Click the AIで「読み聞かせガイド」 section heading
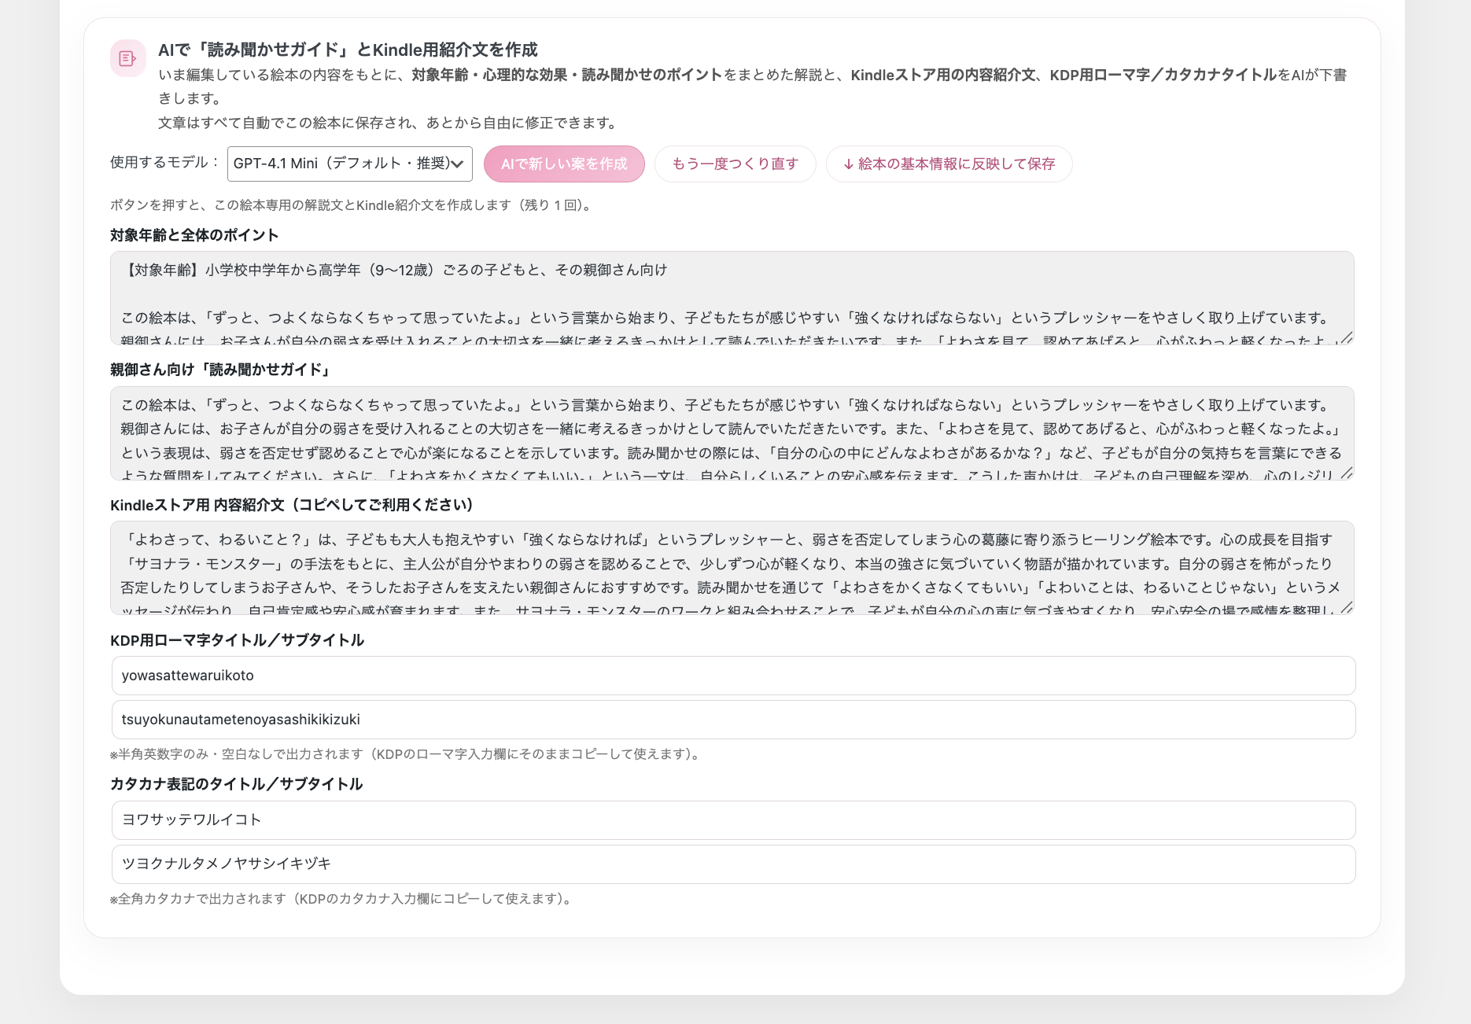 pyautogui.click(x=348, y=50)
